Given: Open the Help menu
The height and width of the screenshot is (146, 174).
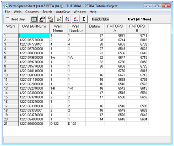Looking at the screenshot, I should click(93, 12).
